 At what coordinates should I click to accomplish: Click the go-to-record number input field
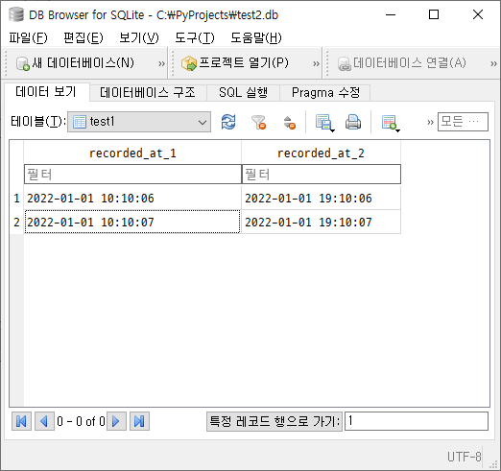[x=417, y=421]
